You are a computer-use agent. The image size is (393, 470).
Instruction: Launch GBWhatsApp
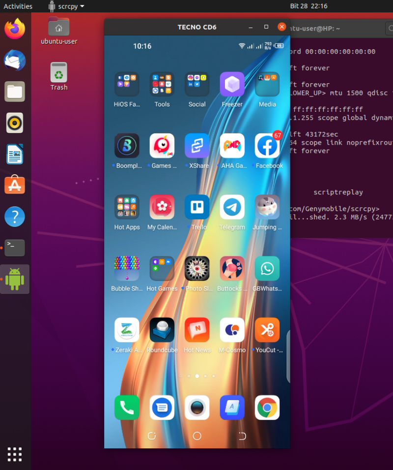(x=267, y=268)
